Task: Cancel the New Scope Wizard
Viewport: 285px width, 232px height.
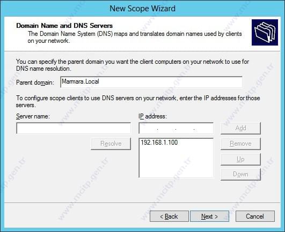Action: point(255,216)
